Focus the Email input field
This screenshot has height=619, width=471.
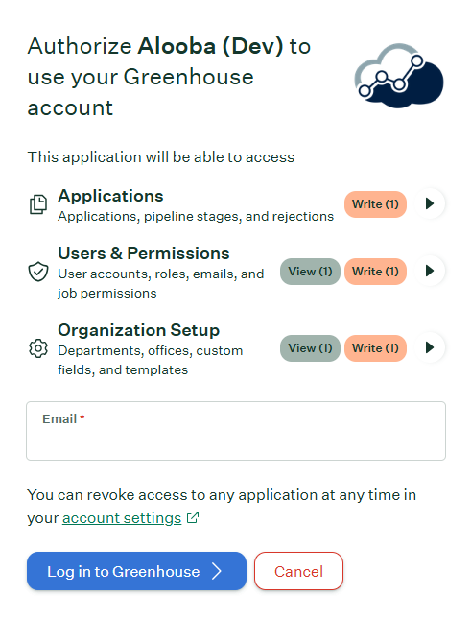tap(236, 431)
